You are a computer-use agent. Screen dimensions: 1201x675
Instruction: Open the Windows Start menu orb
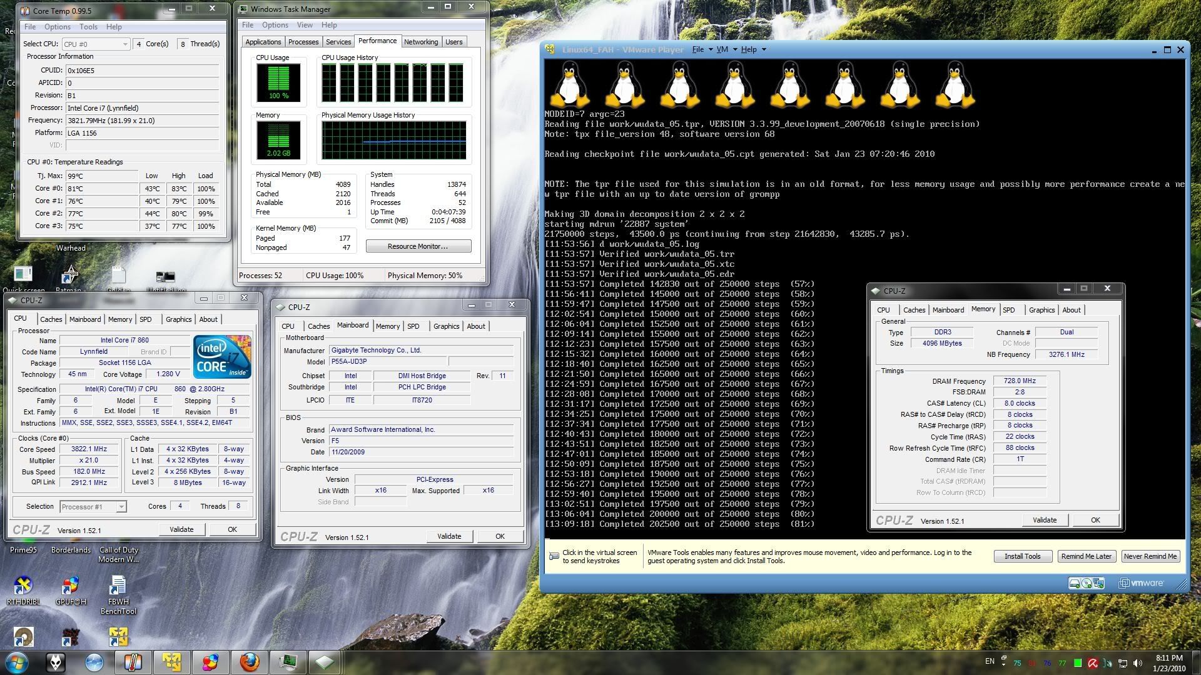click(17, 661)
